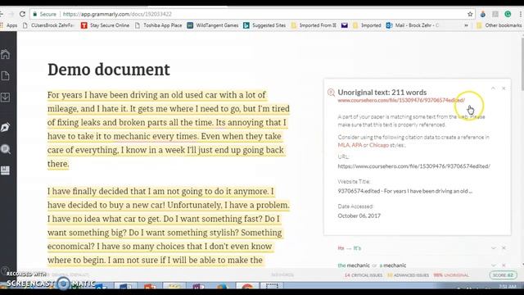Image resolution: width=524 pixels, height=295 pixels.
Task: Click the green Grammarly extension icon
Action: tap(508, 14)
